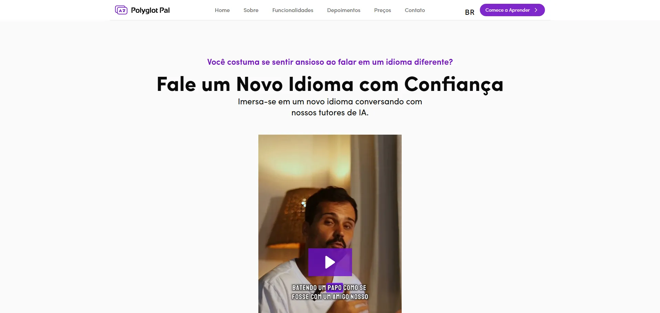Open the BR language selector
660x313 pixels.
coord(470,12)
